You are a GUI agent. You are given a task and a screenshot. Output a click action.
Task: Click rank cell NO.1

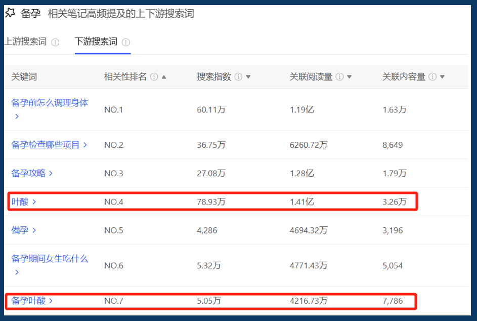coord(113,110)
